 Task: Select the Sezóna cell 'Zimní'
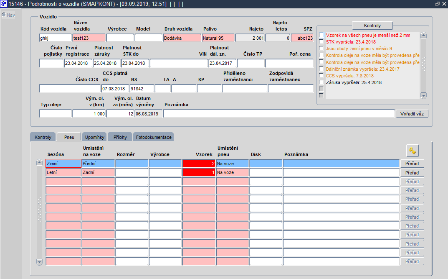(63, 164)
